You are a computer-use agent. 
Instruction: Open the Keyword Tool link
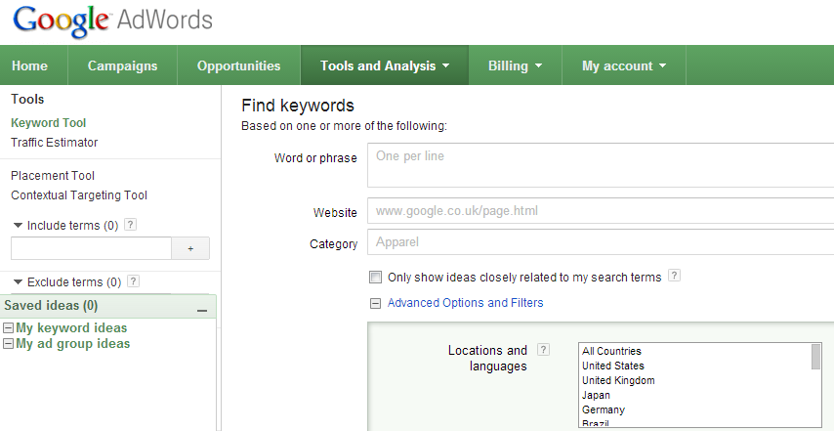click(49, 123)
